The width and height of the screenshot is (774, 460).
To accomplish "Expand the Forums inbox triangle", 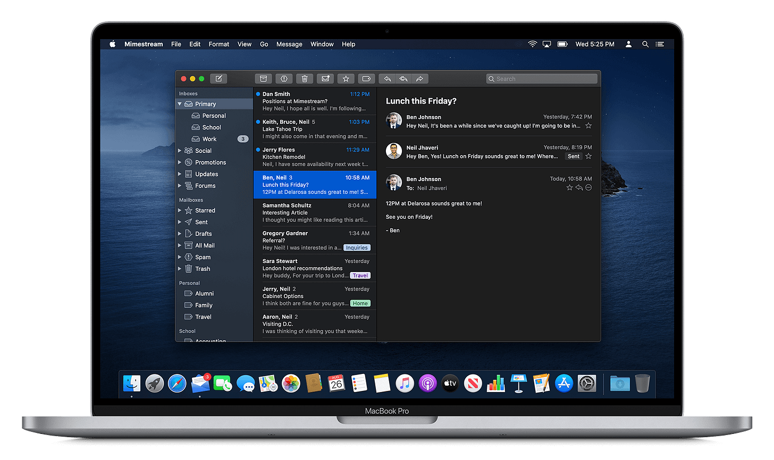I will (180, 186).
